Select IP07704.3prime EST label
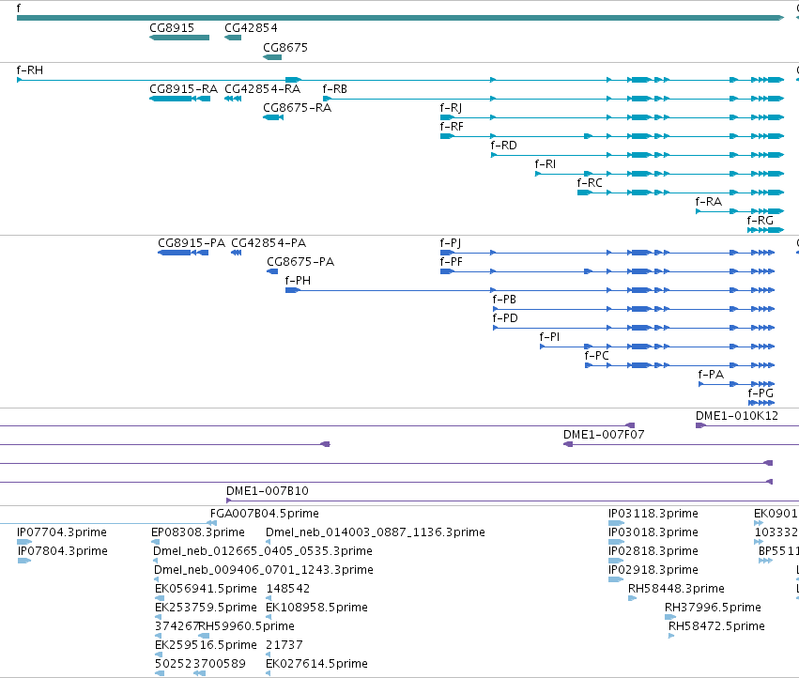 pos(62,532)
